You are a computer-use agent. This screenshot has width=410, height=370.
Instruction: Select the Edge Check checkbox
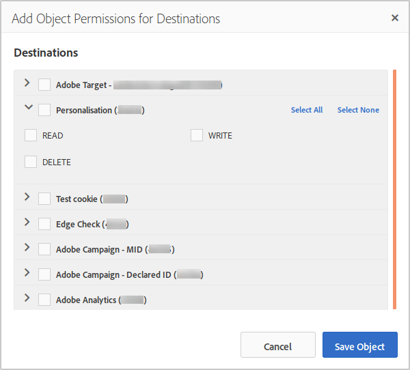tap(44, 224)
